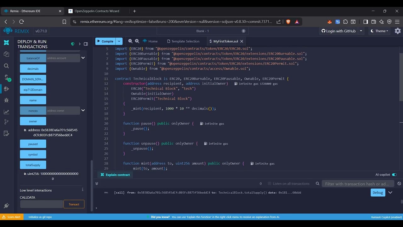Switch to the Template Selection tab
Screen dimensions: 403x227
[183, 41]
